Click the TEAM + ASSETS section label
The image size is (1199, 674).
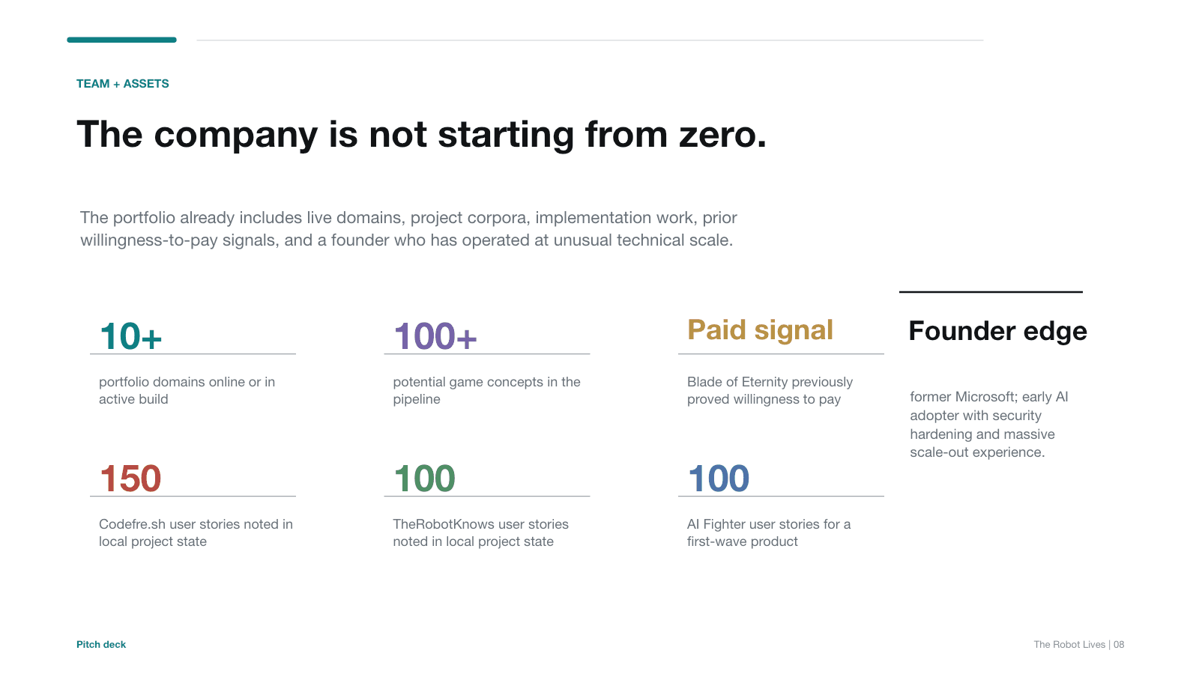[x=123, y=84]
